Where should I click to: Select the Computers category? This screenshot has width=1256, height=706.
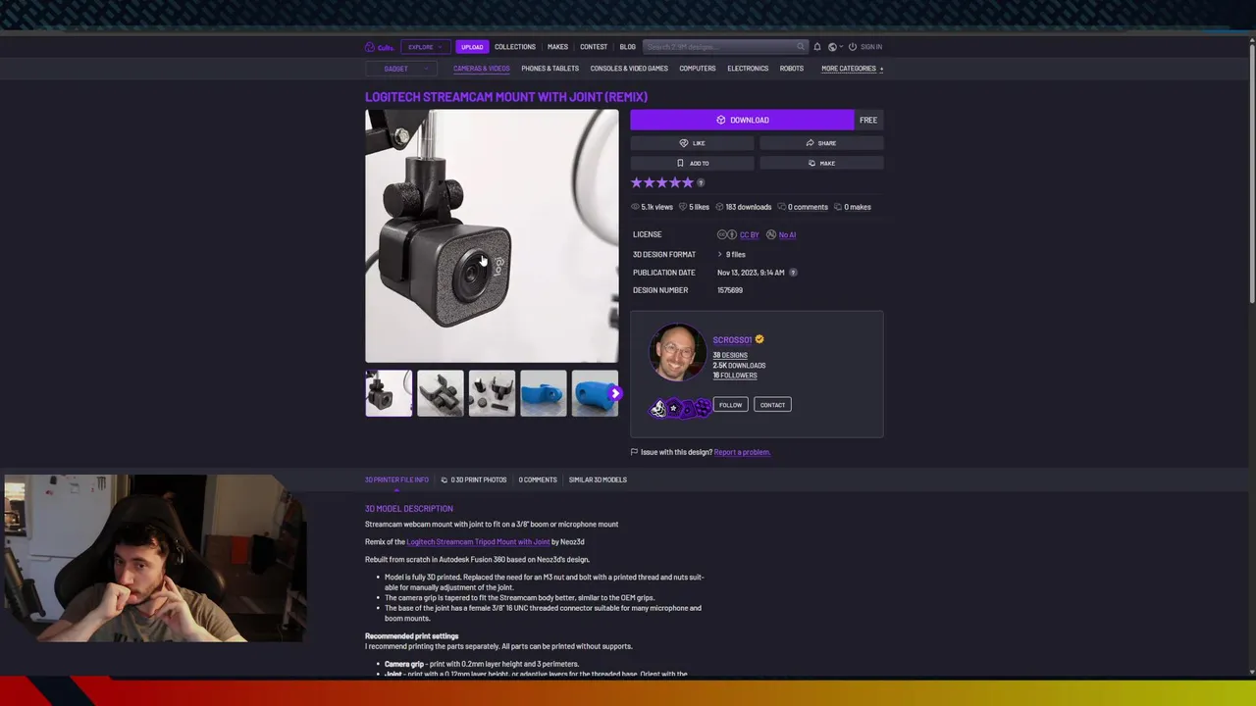698,69
